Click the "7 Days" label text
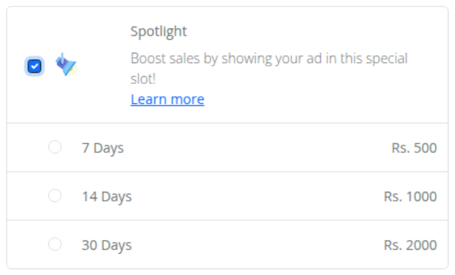The image size is (455, 275). pyautogui.click(x=103, y=148)
